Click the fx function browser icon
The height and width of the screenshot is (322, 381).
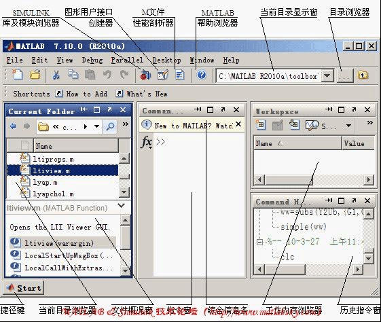pyautogui.click(x=146, y=142)
